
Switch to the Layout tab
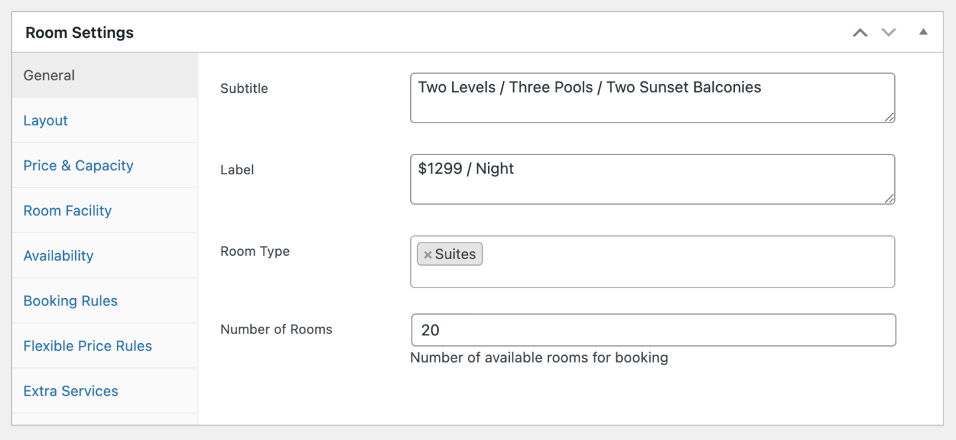pos(45,120)
